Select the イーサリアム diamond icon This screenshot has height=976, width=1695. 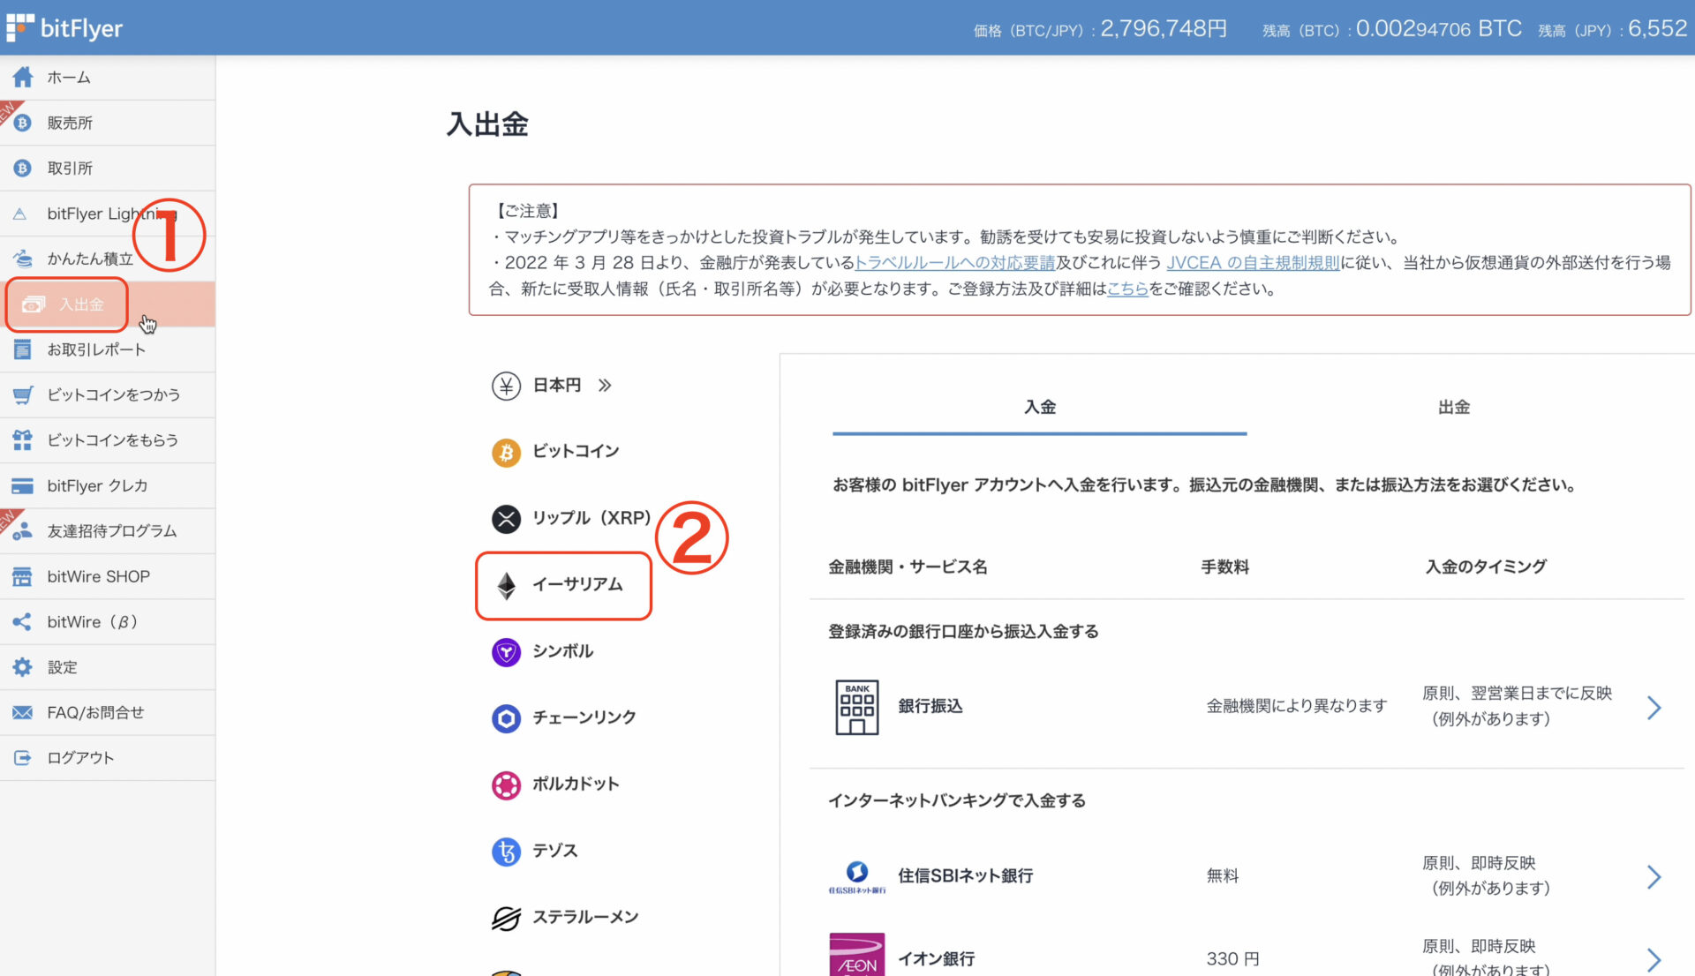506,585
